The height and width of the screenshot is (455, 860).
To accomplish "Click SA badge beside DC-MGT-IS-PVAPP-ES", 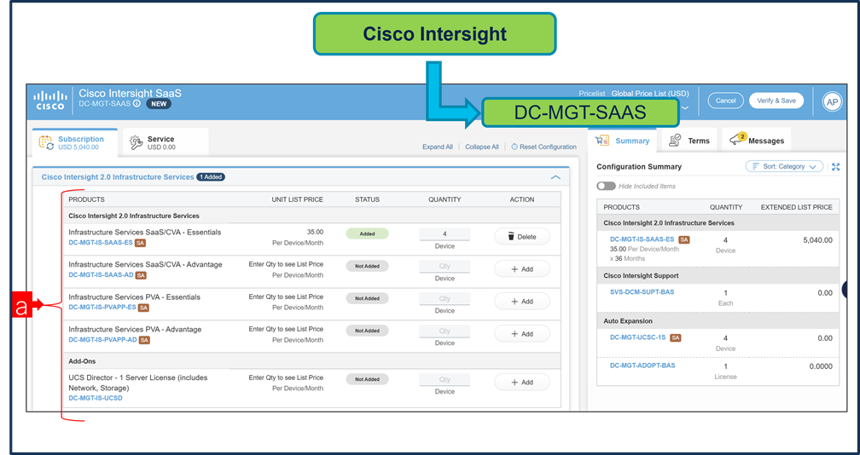I will coord(143,308).
